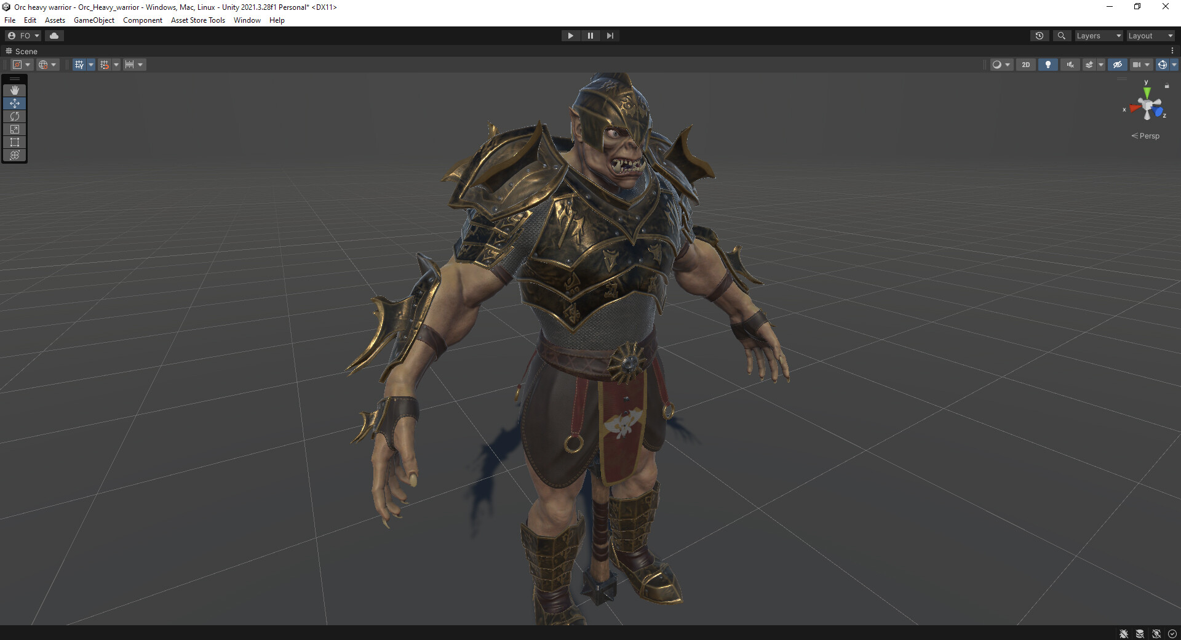The image size is (1181, 640).
Task: Click the cloud collaboration icon
Action: 54,36
